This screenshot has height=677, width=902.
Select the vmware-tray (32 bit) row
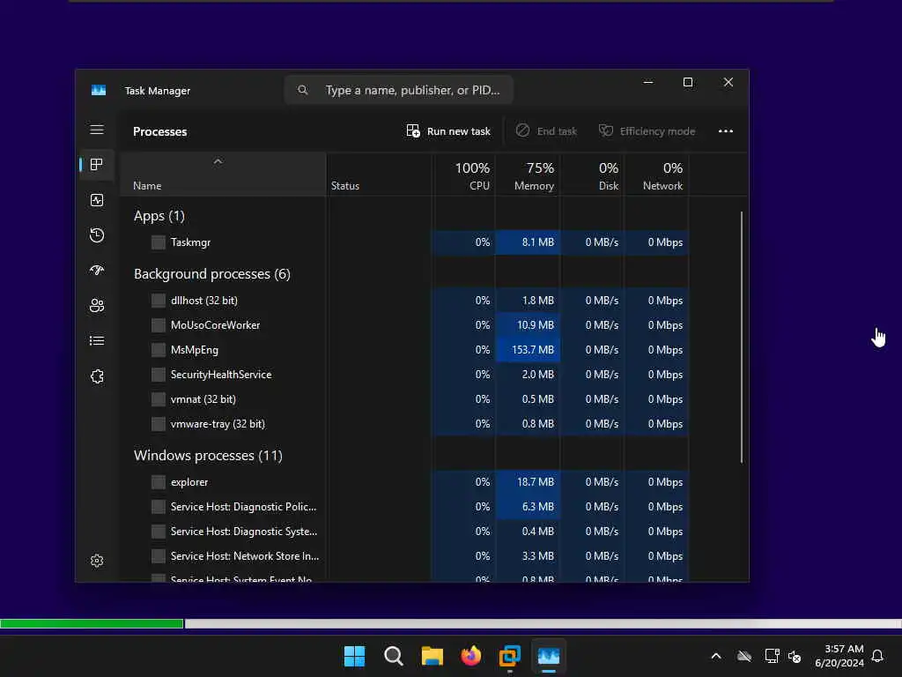[405, 424]
